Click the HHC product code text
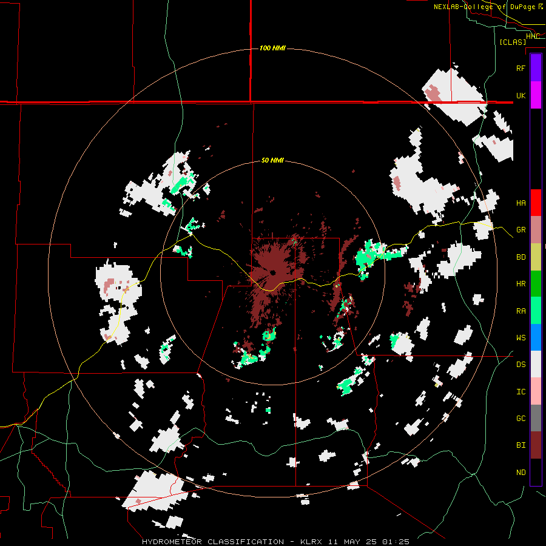The image size is (546, 546). click(533, 36)
